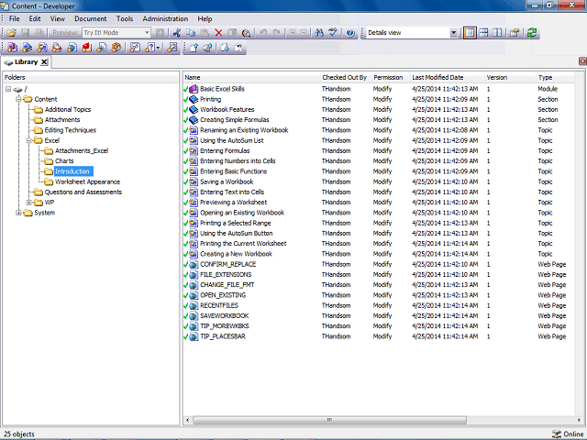
Task: Select the Basic Excel Skills module
Action: (x=222, y=89)
